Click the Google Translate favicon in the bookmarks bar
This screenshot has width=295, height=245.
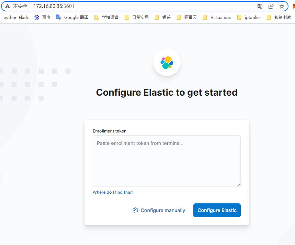(58, 17)
